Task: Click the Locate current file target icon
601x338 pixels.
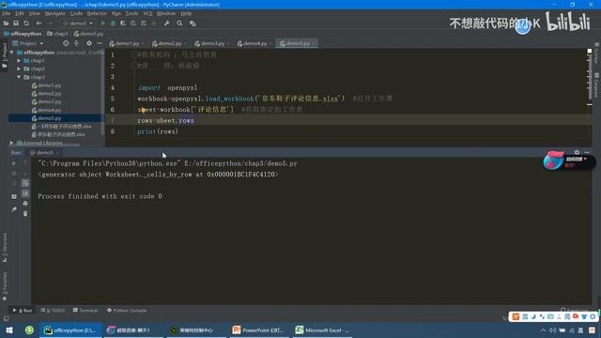Action: (x=66, y=43)
